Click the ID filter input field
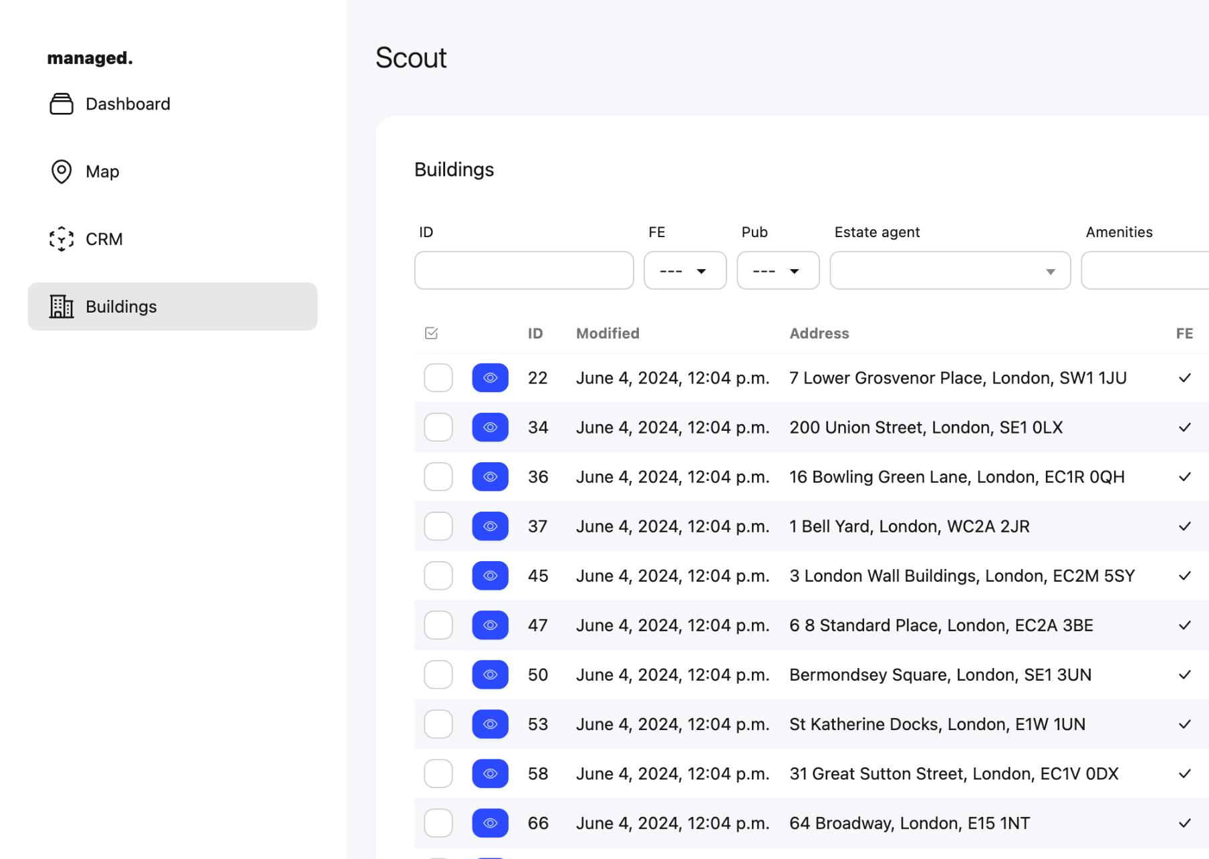1209x859 pixels. click(x=523, y=271)
